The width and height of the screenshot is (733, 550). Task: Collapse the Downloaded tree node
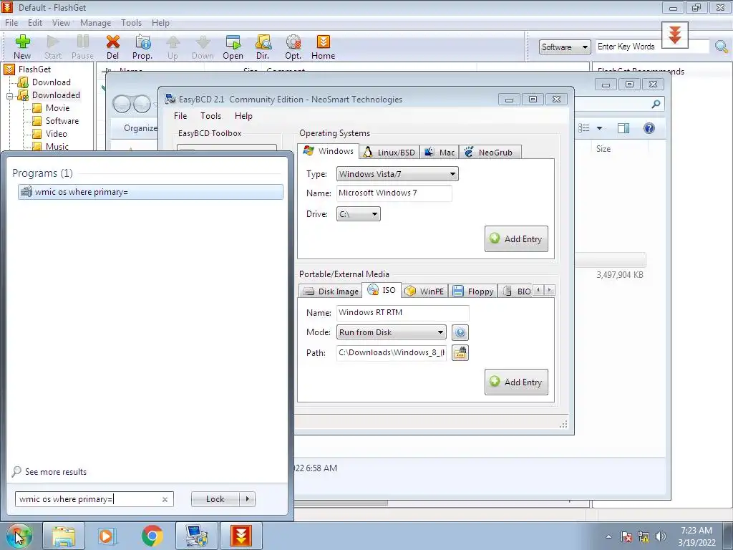[x=9, y=96]
